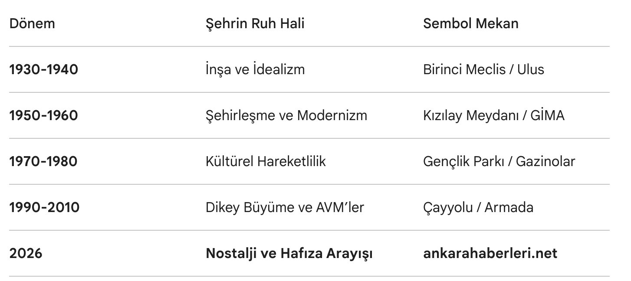Select "Dikey Büyüme ve AVM'ler" text

coord(285,207)
